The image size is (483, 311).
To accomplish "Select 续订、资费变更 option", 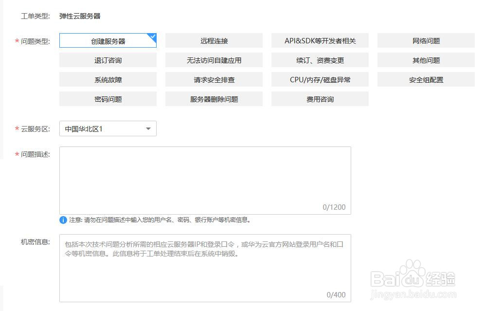I will pos(320,60).
